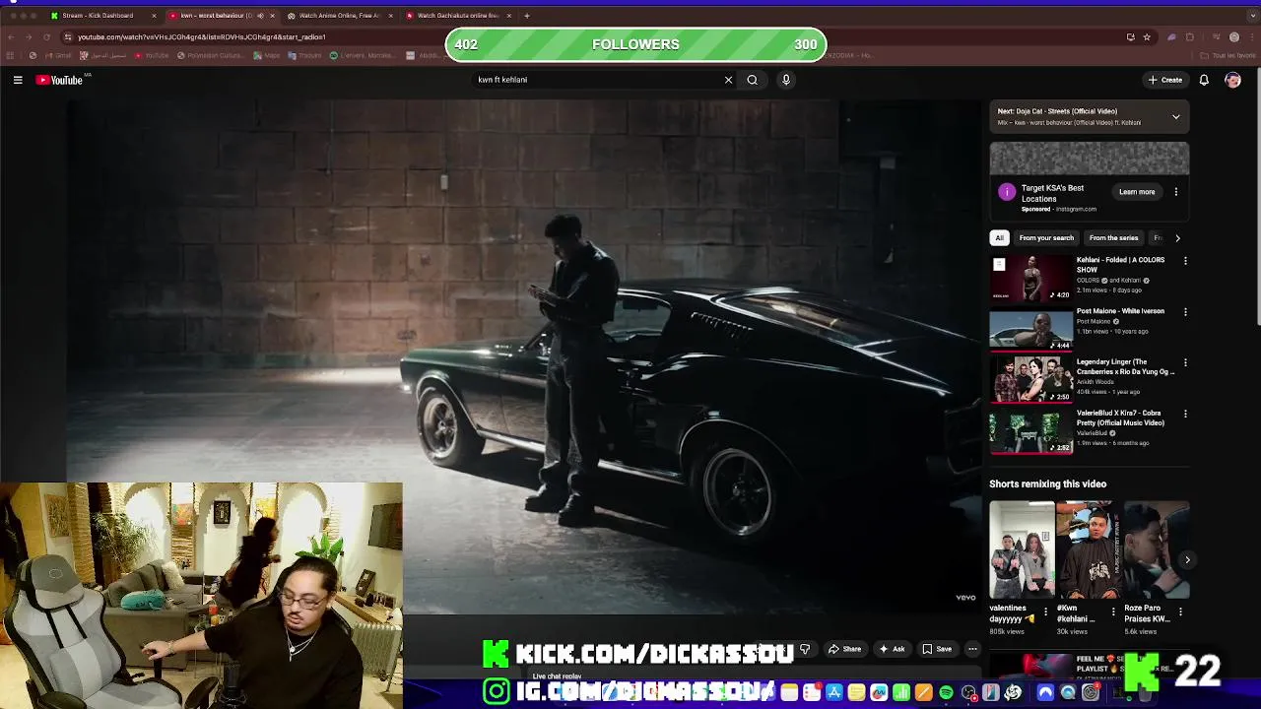Select the 'From your search' chip
1261x709 pixels.
pyautogui.click(x=1046, y=237)
